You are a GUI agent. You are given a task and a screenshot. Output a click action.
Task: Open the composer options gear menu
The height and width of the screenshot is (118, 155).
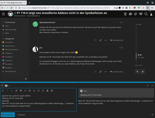pos(52,91)
